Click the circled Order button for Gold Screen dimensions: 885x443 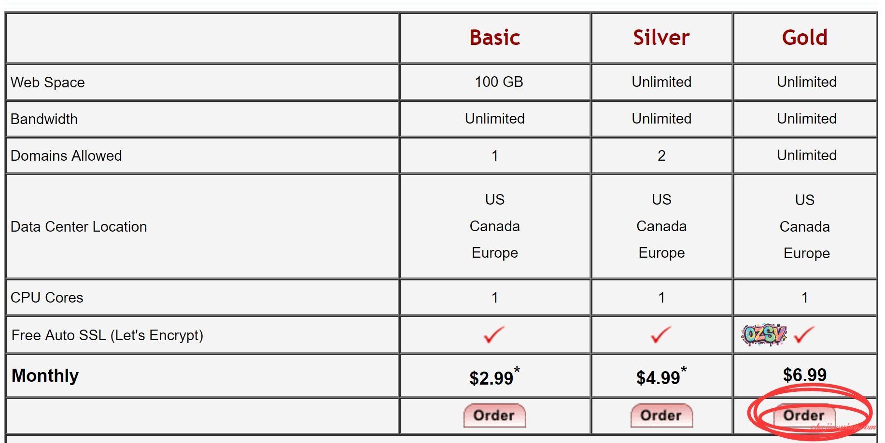coord(804,415)
